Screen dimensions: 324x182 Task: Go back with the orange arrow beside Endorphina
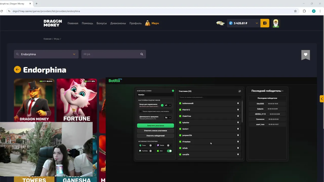17,70
